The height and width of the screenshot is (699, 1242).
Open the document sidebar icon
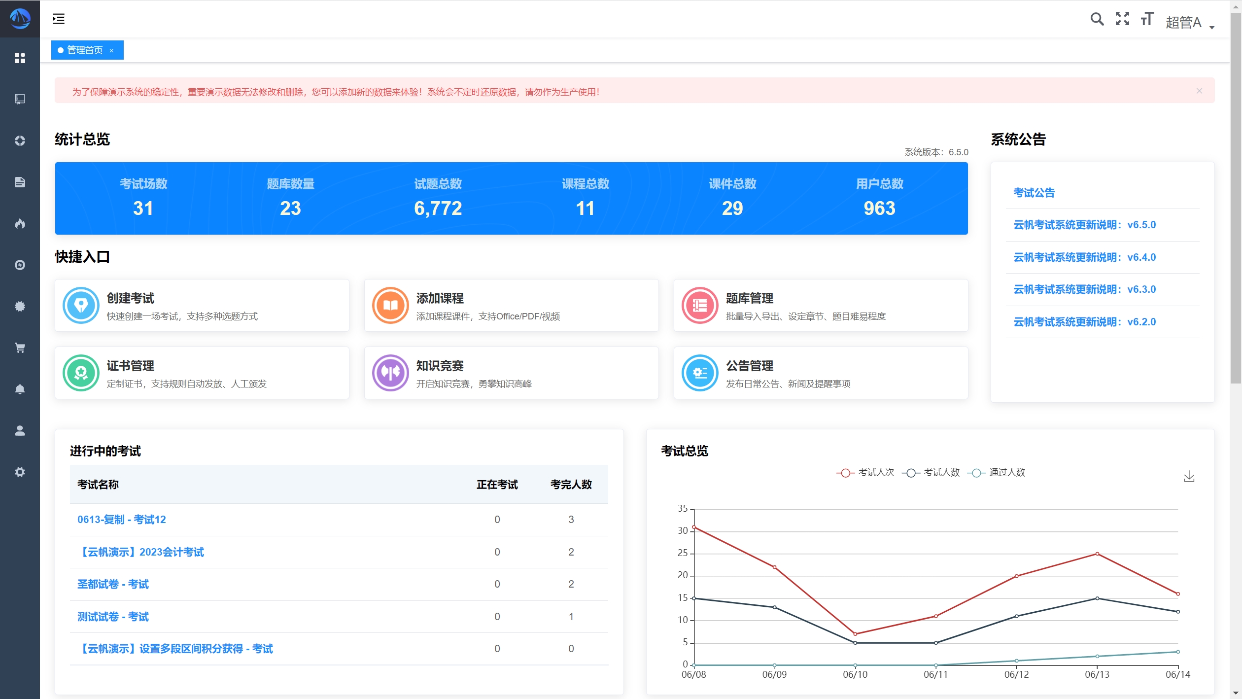pos(20,182)
